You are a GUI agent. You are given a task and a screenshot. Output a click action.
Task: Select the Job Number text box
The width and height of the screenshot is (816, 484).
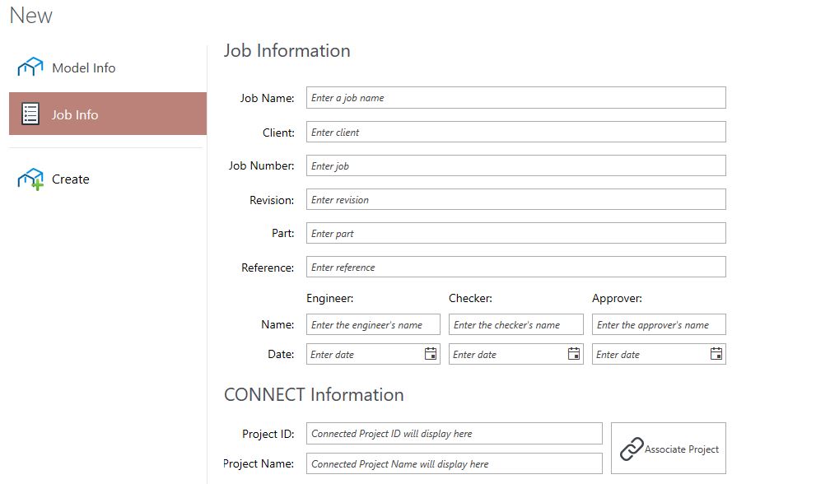coord(515,165)
